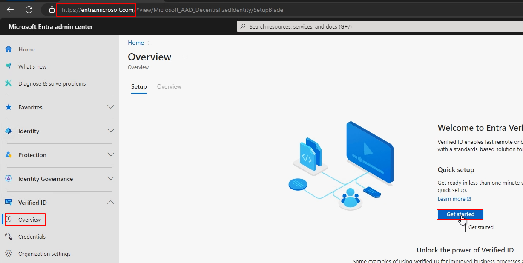Click the Identity label in sidebar
Image resolution: width=523 pixels, height=263 pixels.
tap(29, 131)
